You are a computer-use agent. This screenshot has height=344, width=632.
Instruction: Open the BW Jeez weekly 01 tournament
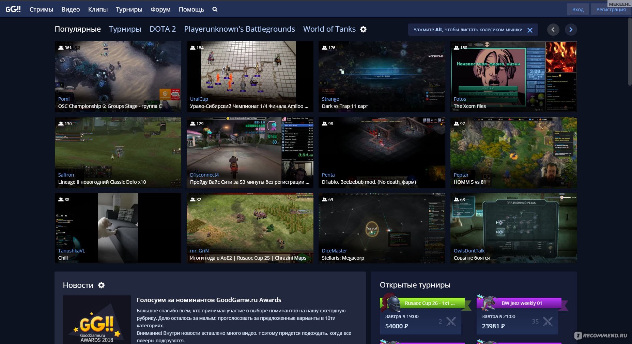(x=522, y=303)
